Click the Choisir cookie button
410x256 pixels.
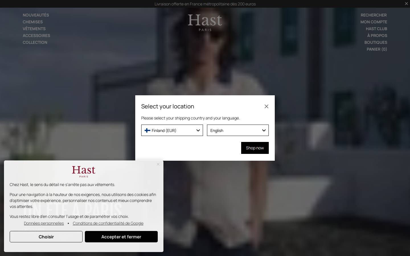coord(46,237)
